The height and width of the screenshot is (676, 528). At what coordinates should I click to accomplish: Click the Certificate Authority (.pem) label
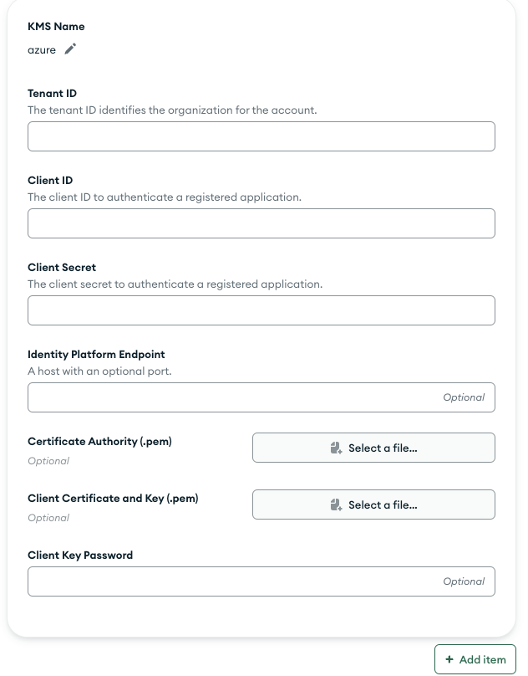click(99, 442)
